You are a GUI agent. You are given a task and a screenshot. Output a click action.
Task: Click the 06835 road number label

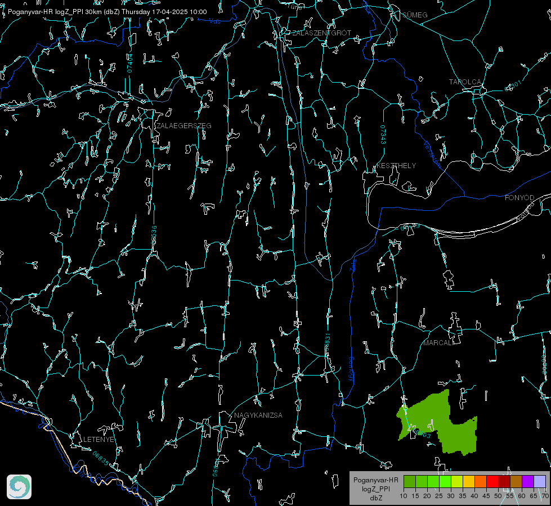101,459
